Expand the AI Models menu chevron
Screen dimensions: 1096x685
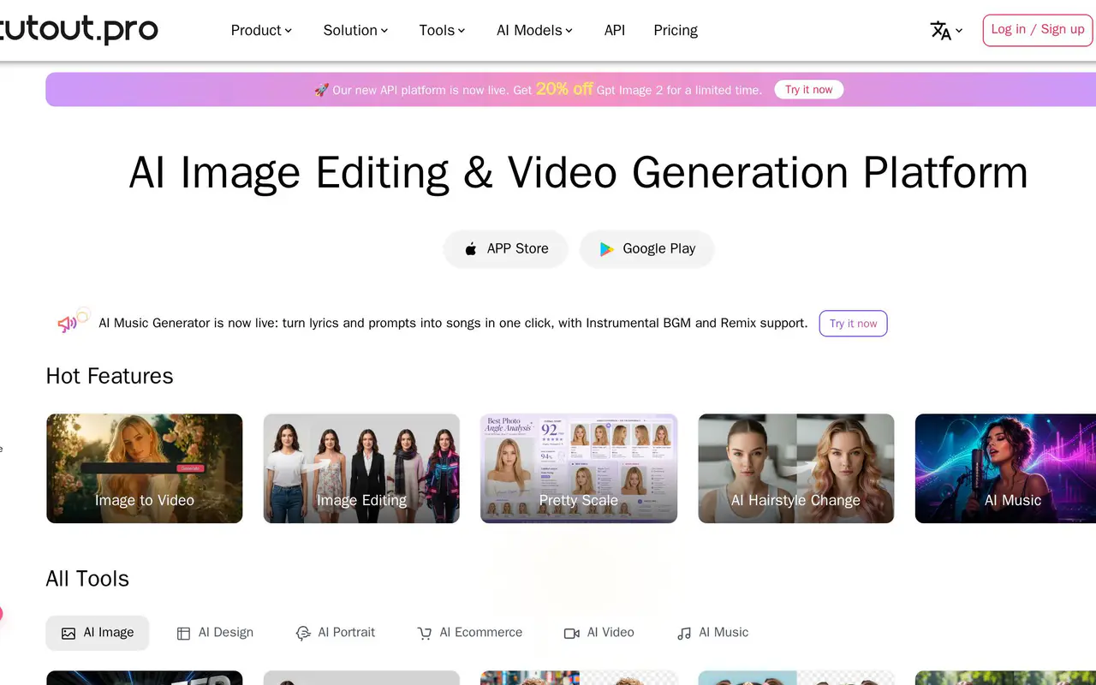[x=569, y=31]
